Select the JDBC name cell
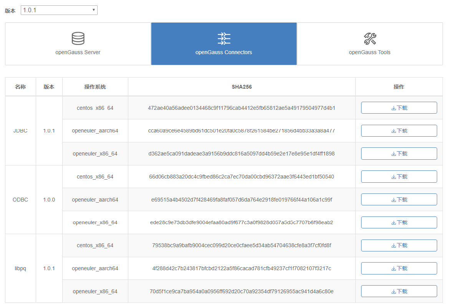 20,131
